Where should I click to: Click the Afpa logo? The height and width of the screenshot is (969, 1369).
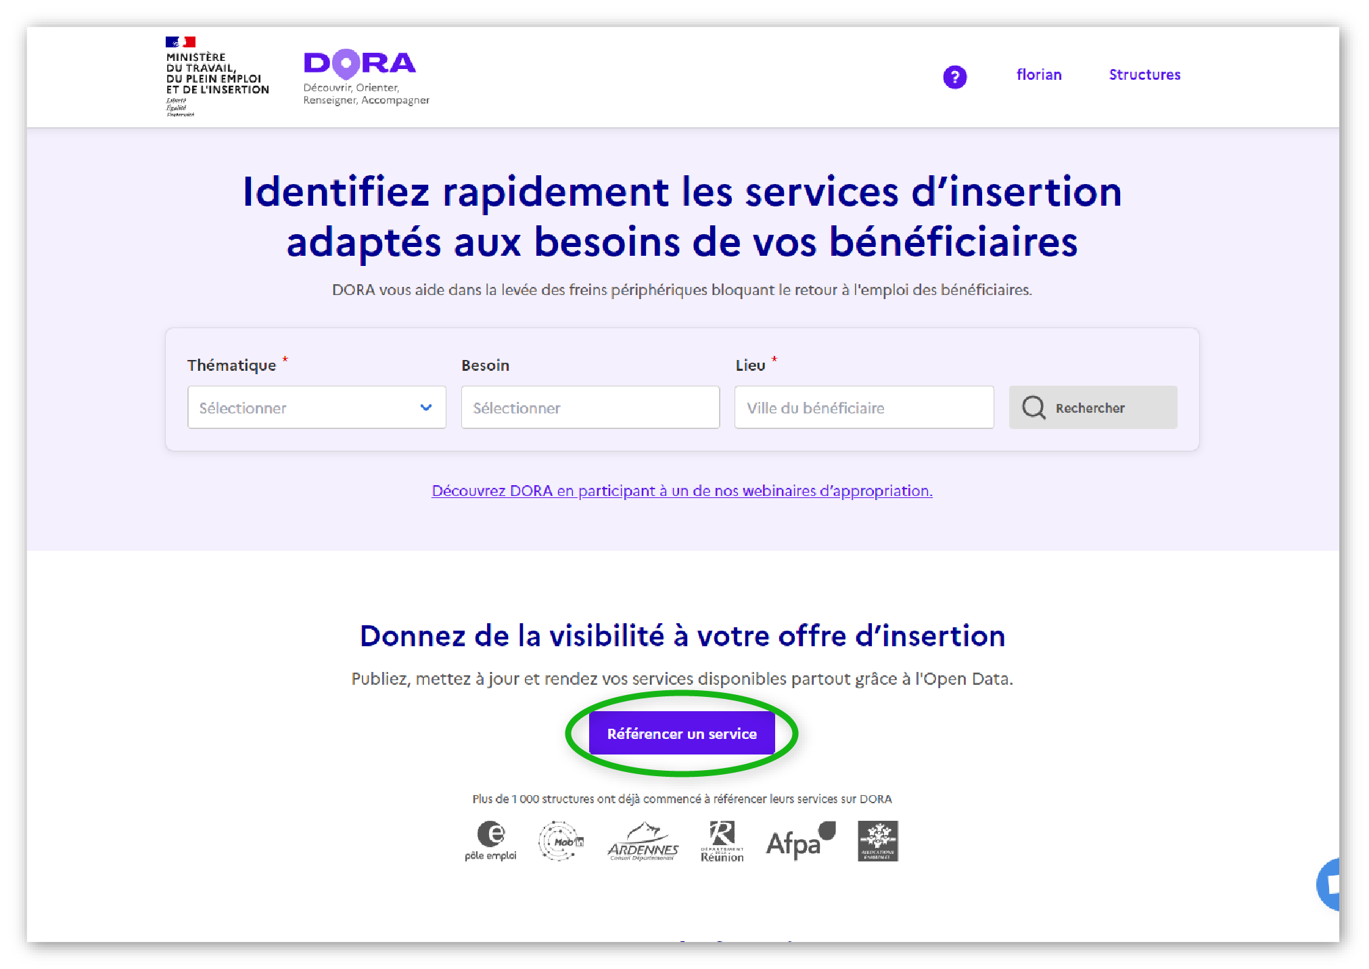tap(801, 841)
